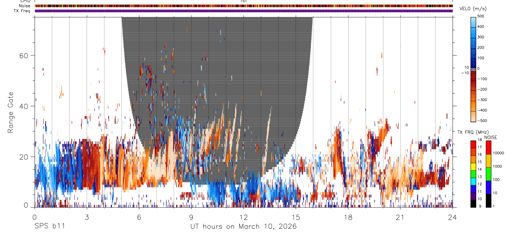Click the 200 label on the velocity scale

[481, 47]
